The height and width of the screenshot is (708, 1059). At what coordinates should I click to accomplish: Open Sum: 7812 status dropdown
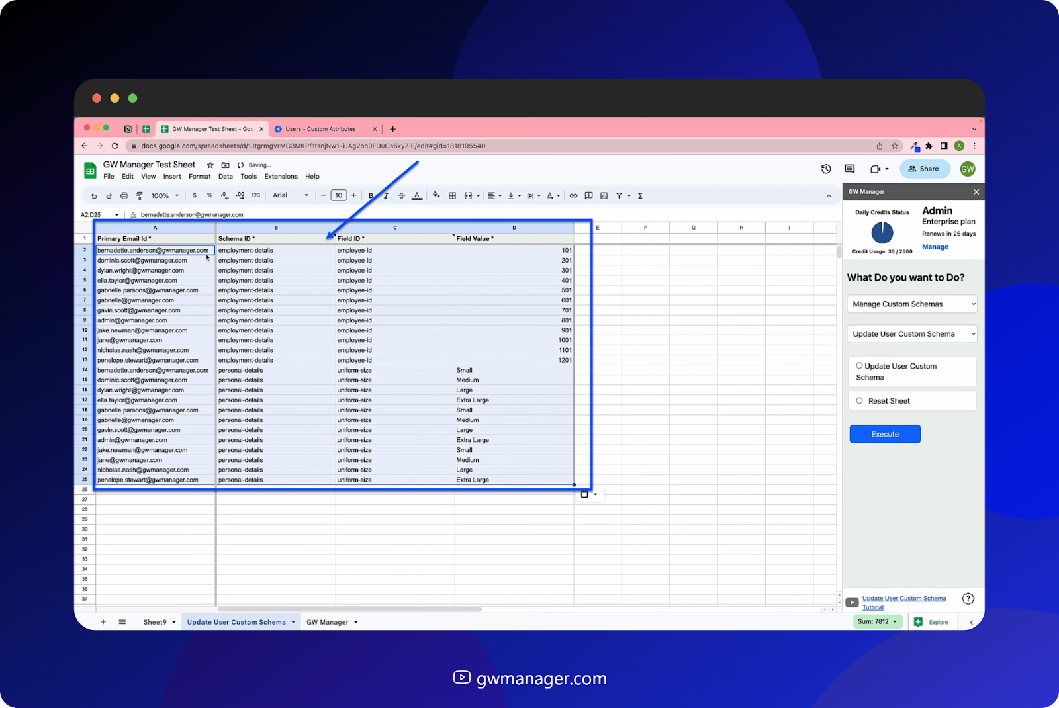tap(878, 622)
